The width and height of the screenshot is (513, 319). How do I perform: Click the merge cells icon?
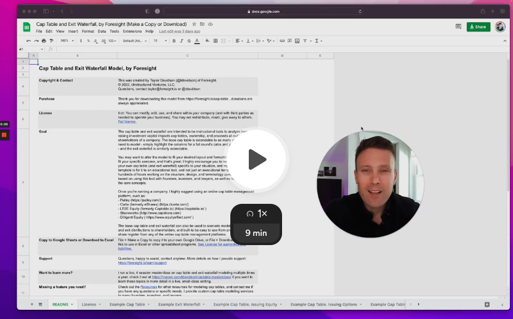[225, 41]
